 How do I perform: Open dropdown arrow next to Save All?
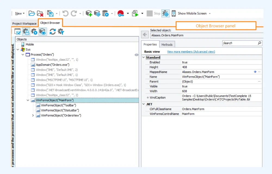(57, 14)
